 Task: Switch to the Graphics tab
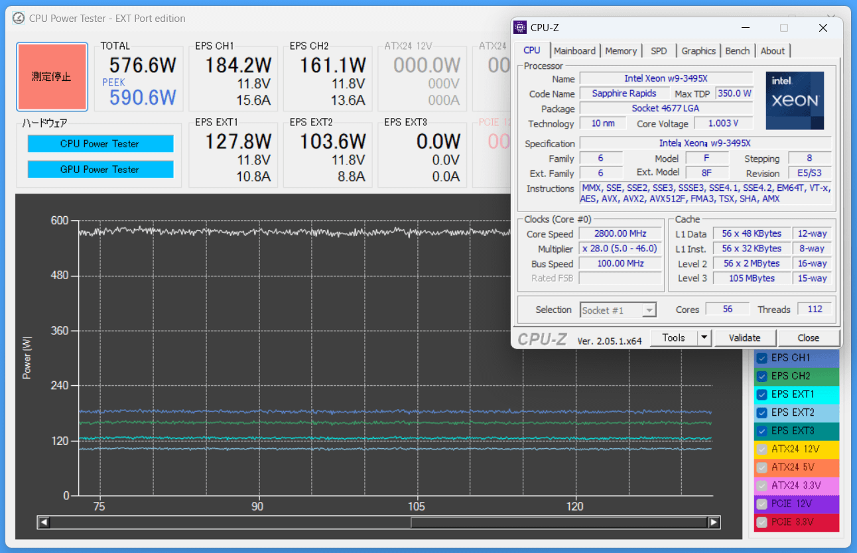pyautogui.click(x=698, y=50)
